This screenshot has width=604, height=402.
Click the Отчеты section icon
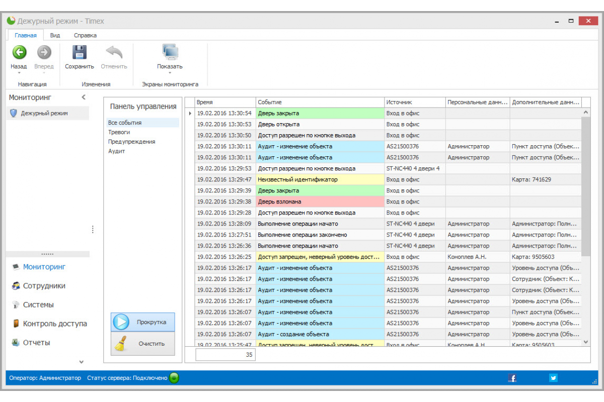pos(16,343)
